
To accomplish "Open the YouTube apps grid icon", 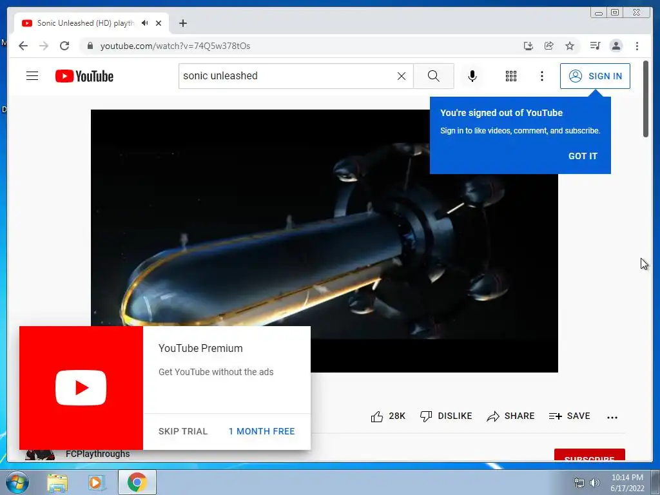I will point(511,76).
